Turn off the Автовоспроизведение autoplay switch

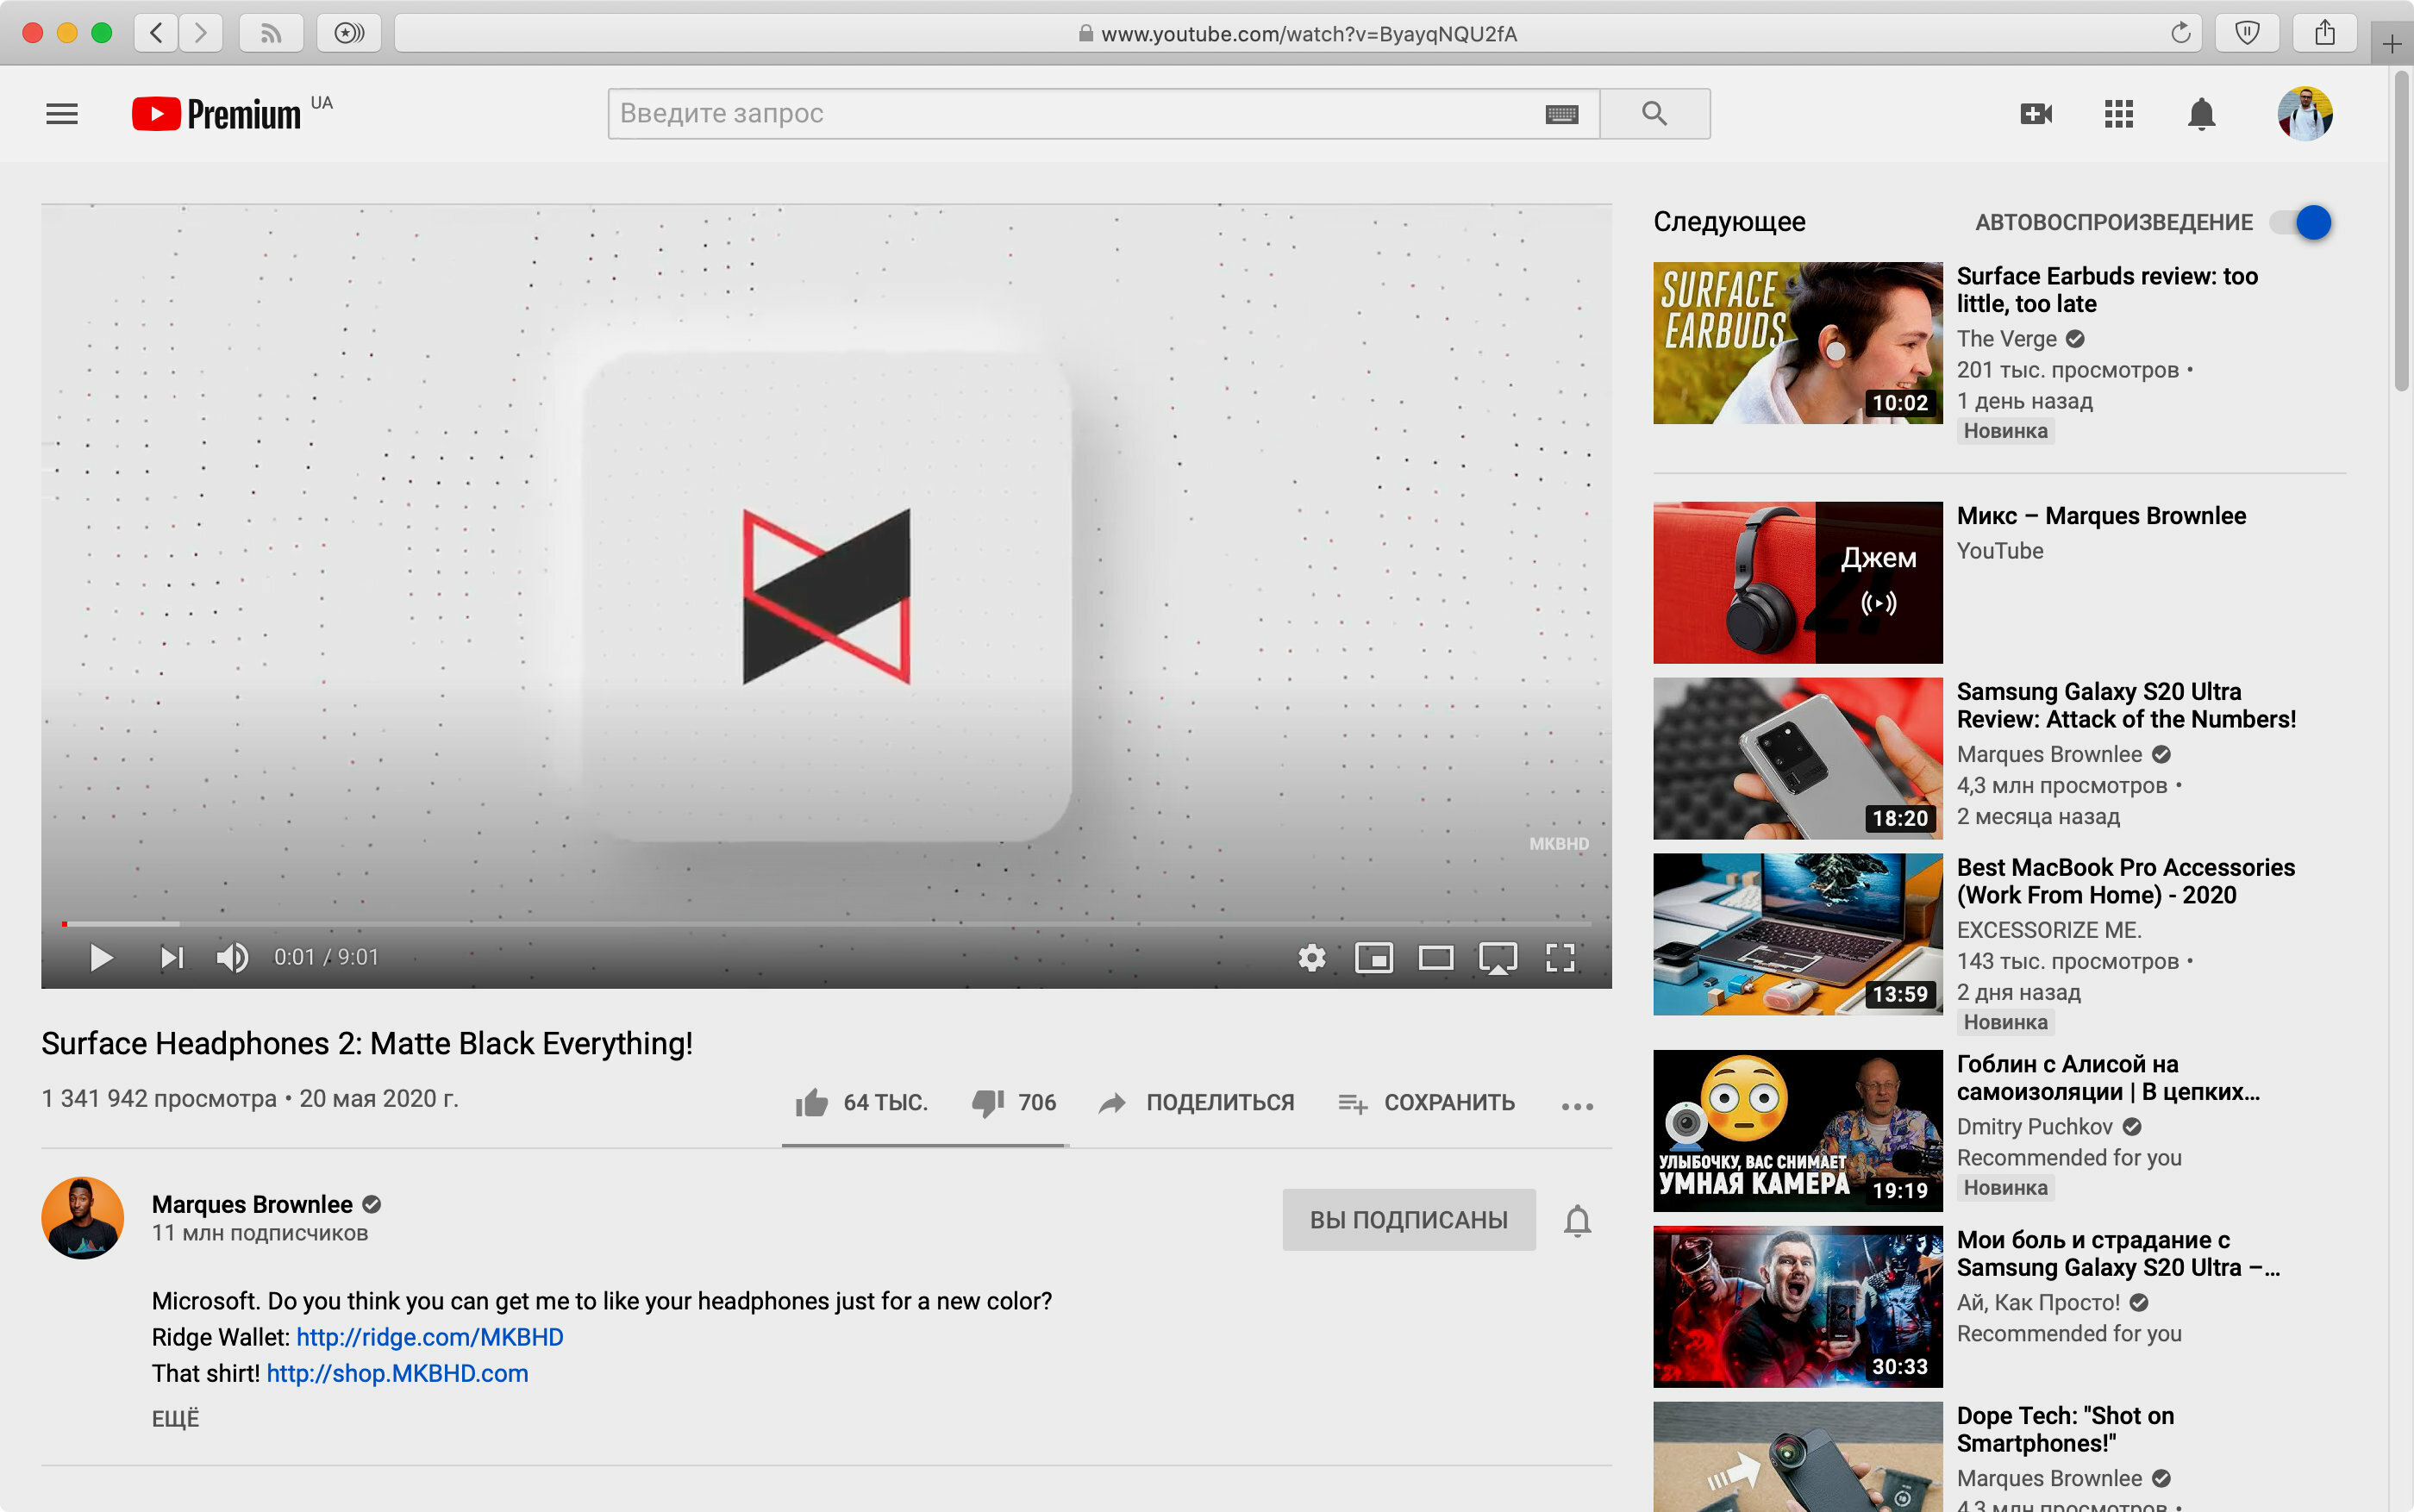[x=2300, y=222]
